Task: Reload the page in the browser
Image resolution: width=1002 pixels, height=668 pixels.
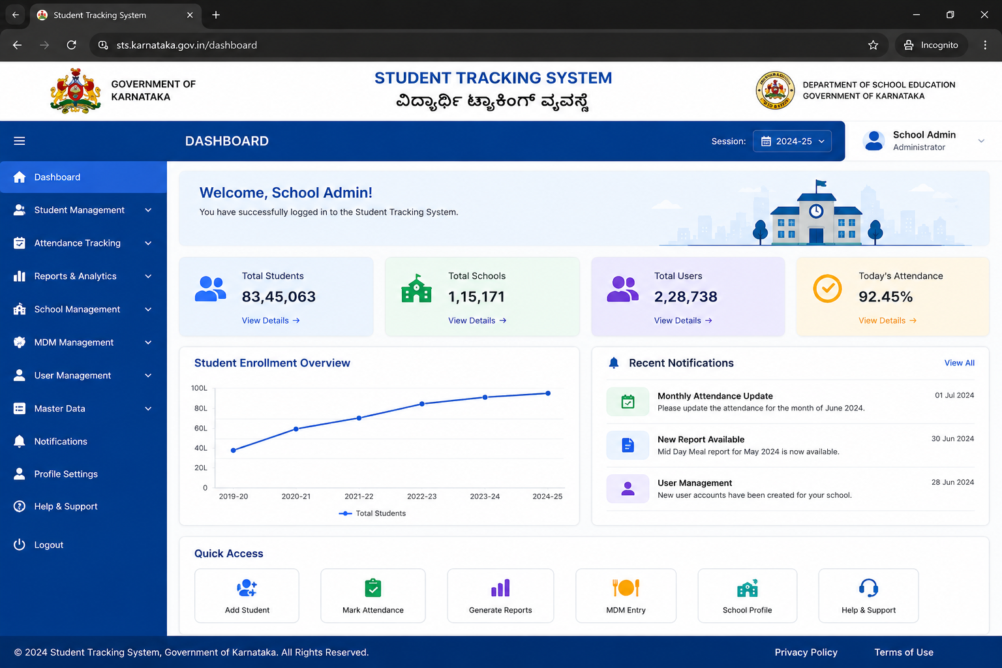Action: coord(72,45)
